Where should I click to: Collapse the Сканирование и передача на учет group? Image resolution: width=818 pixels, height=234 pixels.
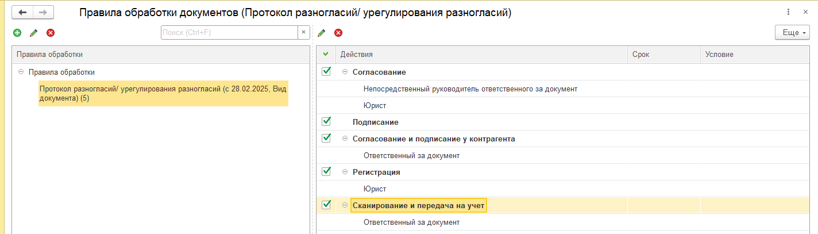pyautogui.click(x=345, y=205)
